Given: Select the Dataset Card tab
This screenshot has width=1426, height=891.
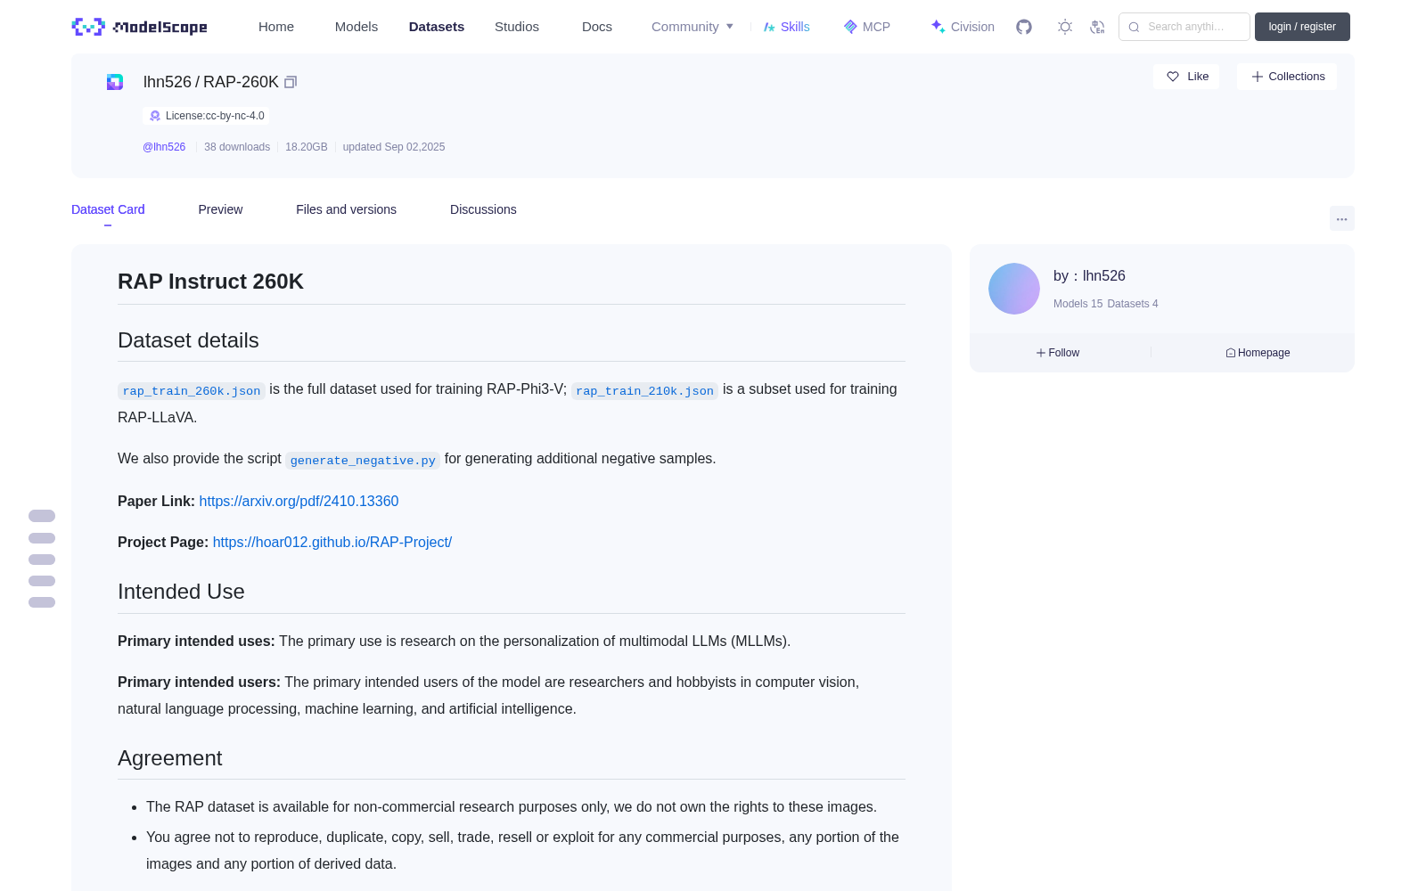Looking at the screenshot, I should (x=108, y=209).
